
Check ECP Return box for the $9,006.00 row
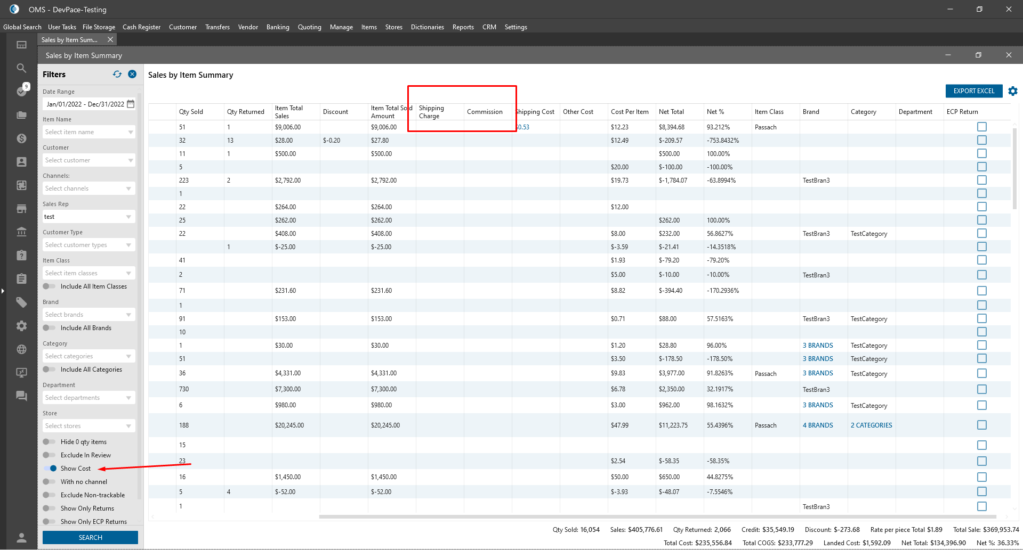pyautogui.click(x=982, y=127)
